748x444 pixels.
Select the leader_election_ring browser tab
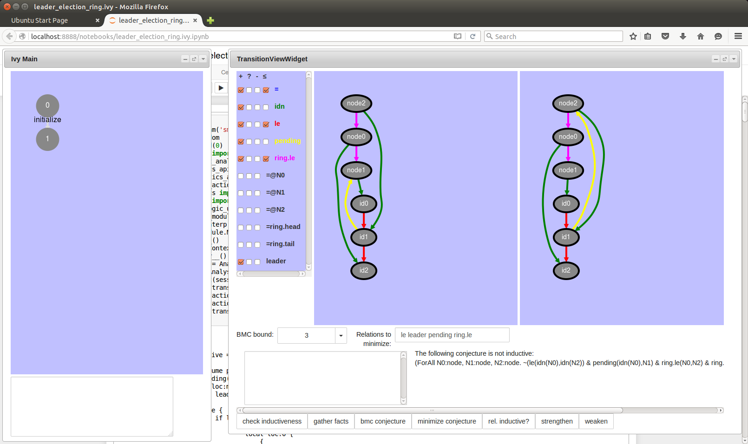(153, 20)
